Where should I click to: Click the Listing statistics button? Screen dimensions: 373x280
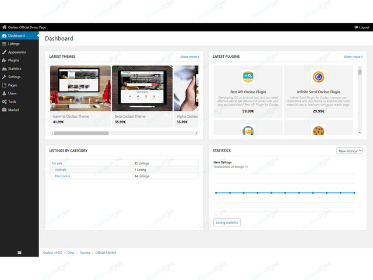click(x=227, y=223)
